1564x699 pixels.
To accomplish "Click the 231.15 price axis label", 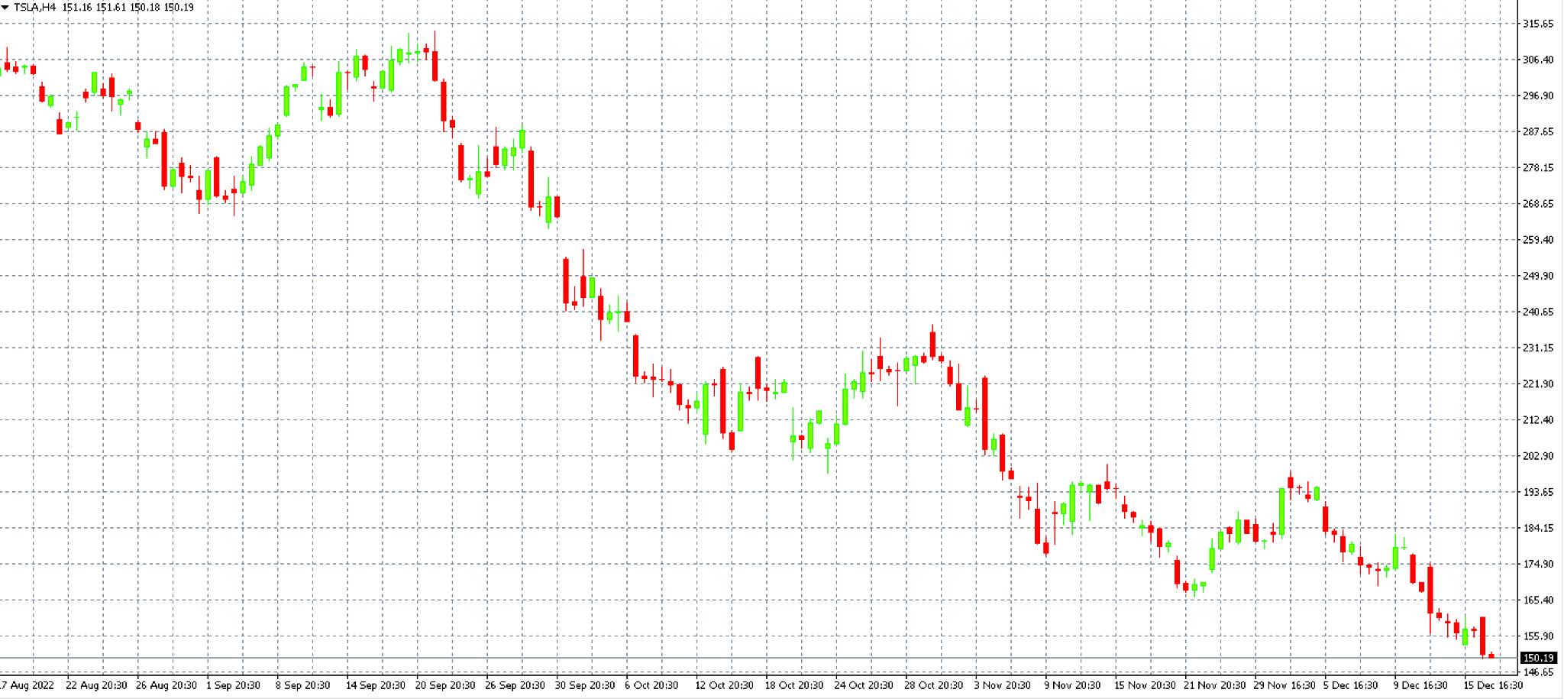I will click(x=1538, y=348).
